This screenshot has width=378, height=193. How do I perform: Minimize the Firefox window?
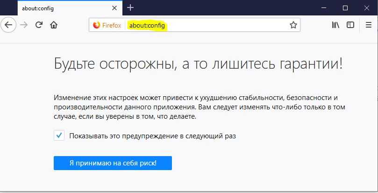(x=324, y=7)
